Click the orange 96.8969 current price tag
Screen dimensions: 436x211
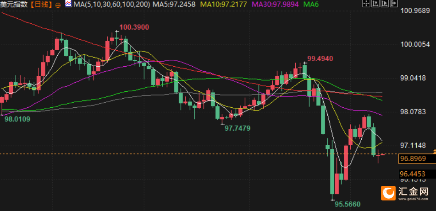pyautogui.click(x=417, y=158)
